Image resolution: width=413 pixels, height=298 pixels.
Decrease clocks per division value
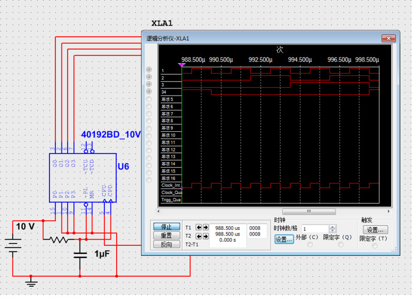pyautogui.click(x=332, y=231)
